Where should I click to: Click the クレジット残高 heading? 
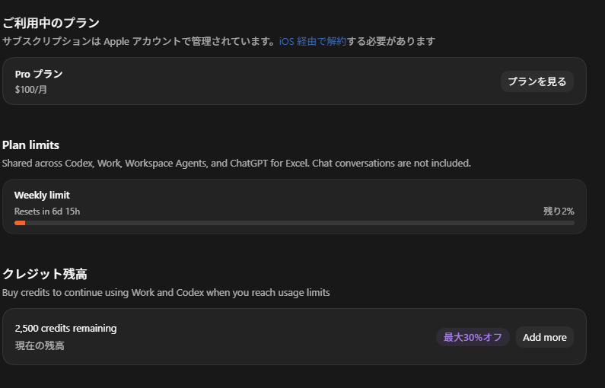[45, 274]
